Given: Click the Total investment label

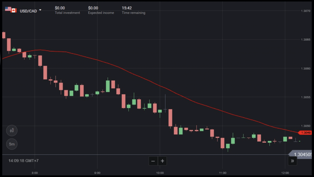Looking at the screenshot, I should pos(67,13).
